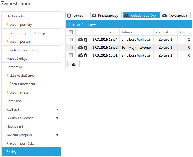Select Pracovní pomůcky menu item
The image size is (193, 157).
click(x=31, y=143)
